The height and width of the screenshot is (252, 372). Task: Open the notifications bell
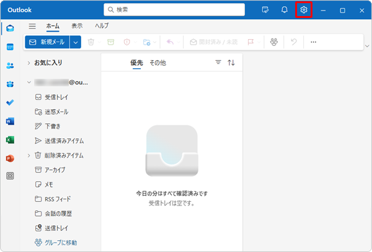click(x=285, y=10)
